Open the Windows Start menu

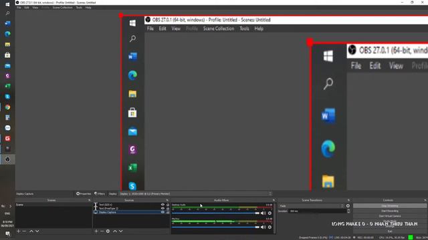coord(7,5)
